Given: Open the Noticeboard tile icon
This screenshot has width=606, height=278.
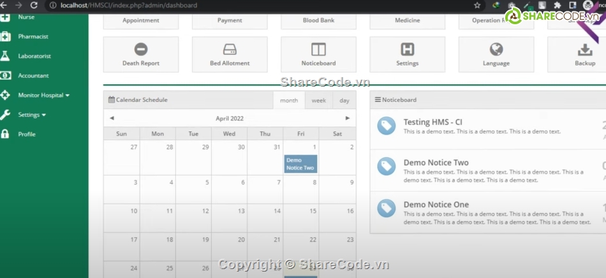Looking at the screenshot, I should pos(318,50).
